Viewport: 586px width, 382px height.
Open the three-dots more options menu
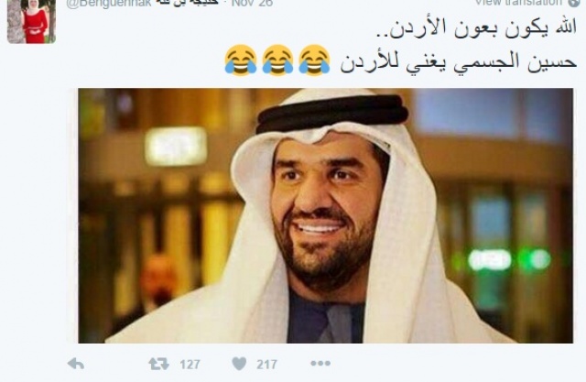320,363
